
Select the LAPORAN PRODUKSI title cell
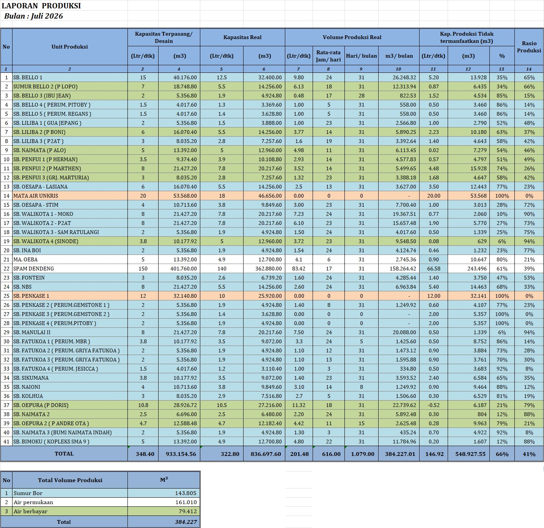(41, 6)
